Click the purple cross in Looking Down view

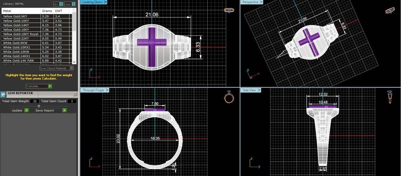152,47
